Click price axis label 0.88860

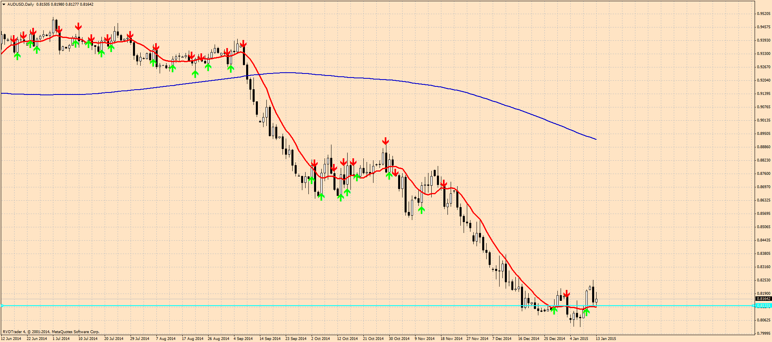pos(764,147)
